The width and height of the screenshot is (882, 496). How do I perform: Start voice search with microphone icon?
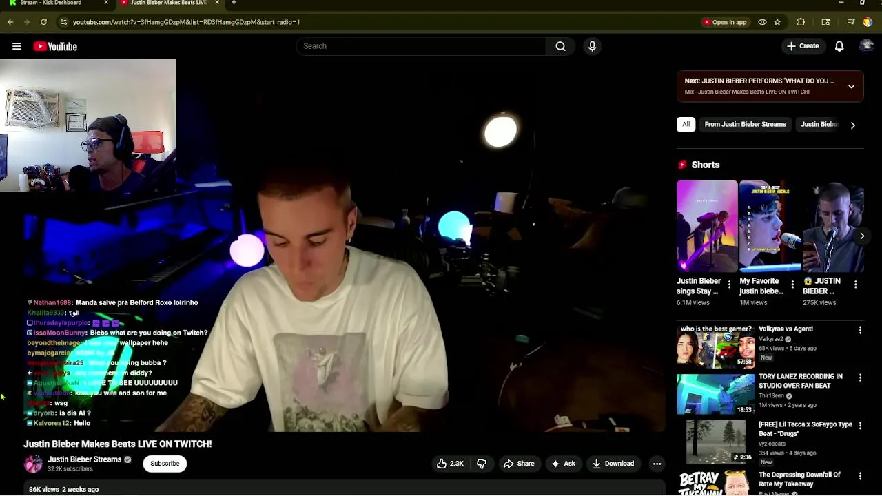point(592,46)
